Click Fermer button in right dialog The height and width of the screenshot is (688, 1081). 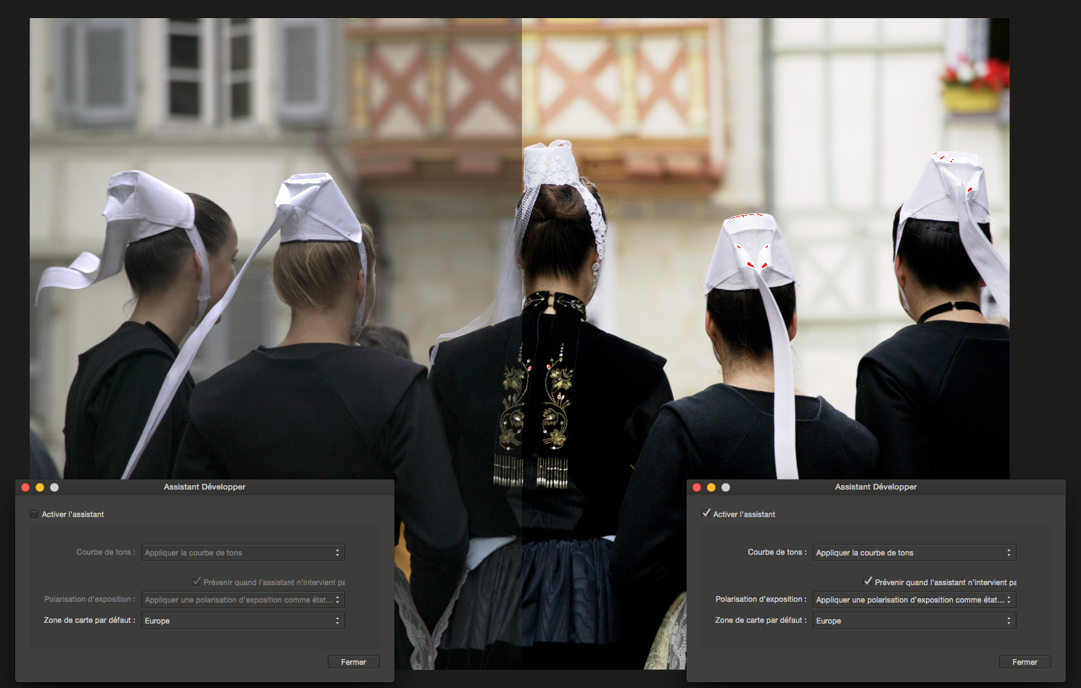(1025, 662)
